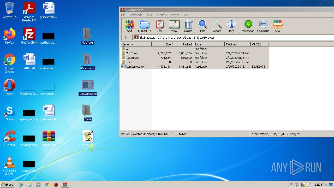Go up one folder level arrow

pos(126,38)
